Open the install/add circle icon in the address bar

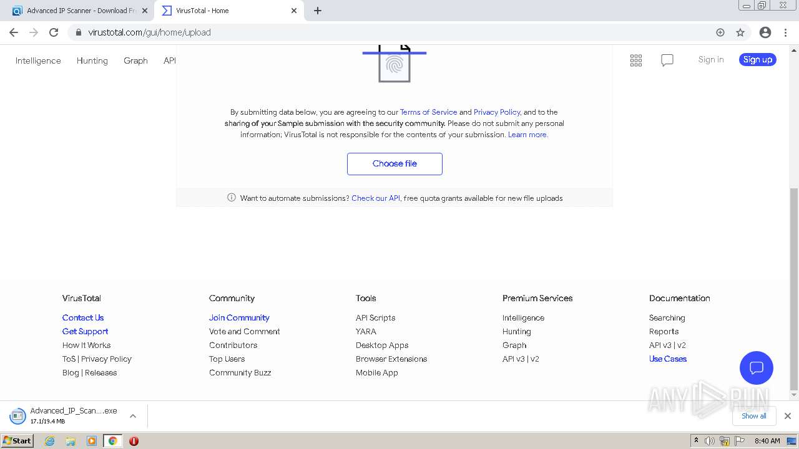(720, 32)
